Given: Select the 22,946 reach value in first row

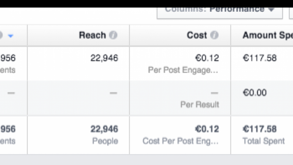Looking at the screenshot, I should pyautogui.click(x=104, y=58).
